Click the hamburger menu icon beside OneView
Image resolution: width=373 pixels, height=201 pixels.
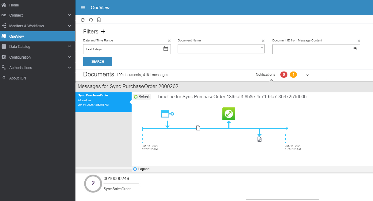pyautogui.click(x=83, y=8)
